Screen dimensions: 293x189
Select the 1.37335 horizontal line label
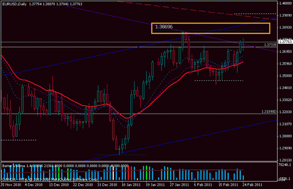point(270,45)
